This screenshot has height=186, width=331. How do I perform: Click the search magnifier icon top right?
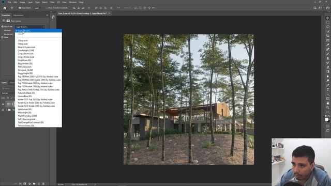coord(315,8)
